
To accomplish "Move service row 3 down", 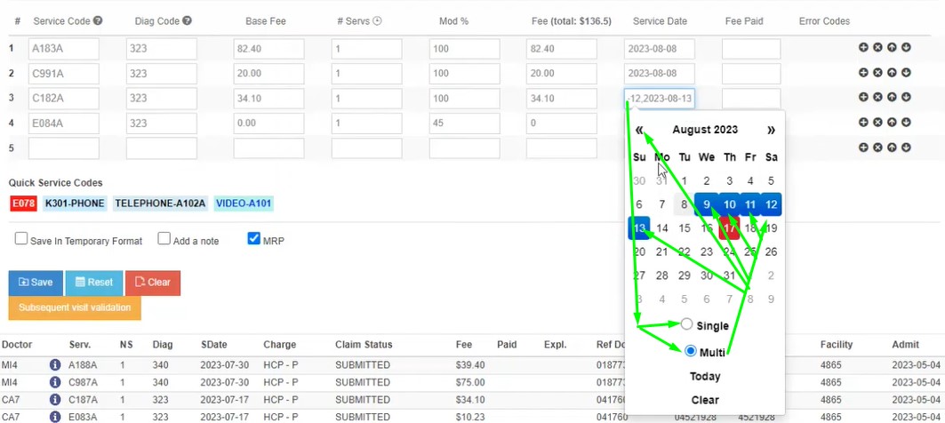I will point(906,97).
